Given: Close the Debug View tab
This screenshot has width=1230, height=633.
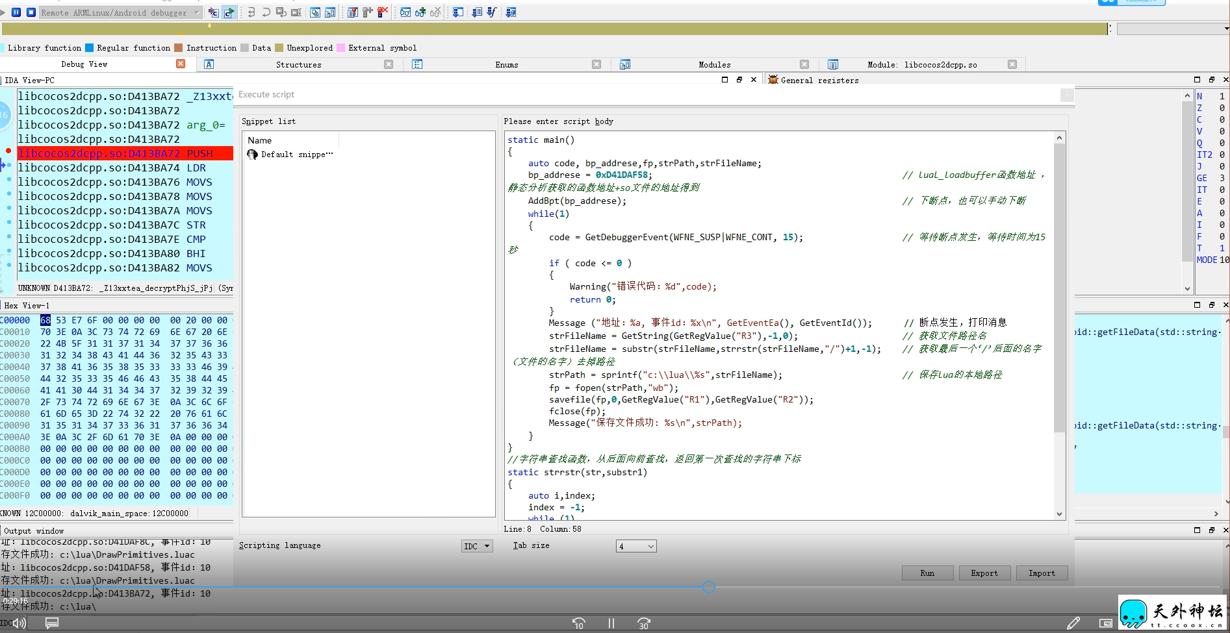Looking at the screenshot, I should coord(181,64).
